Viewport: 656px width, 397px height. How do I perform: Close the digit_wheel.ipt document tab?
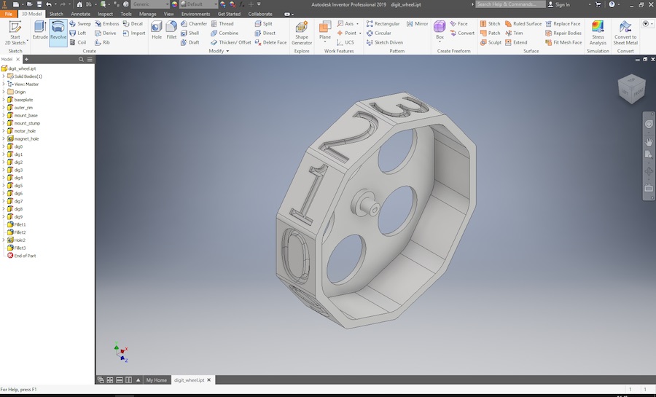[x=208, y=380]
